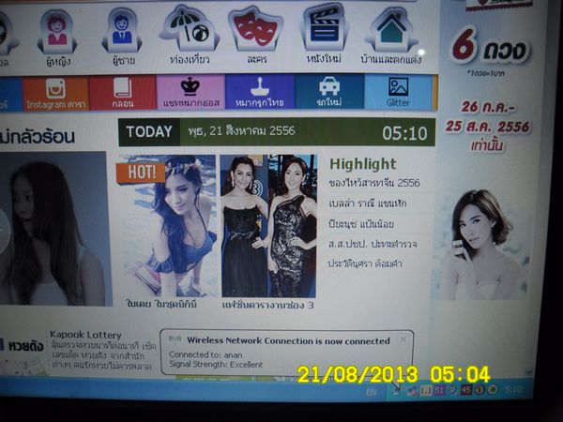The image size is (563, 422).
Task: Open the short-haired woman advertisement banner
Action: click(481, 244)
